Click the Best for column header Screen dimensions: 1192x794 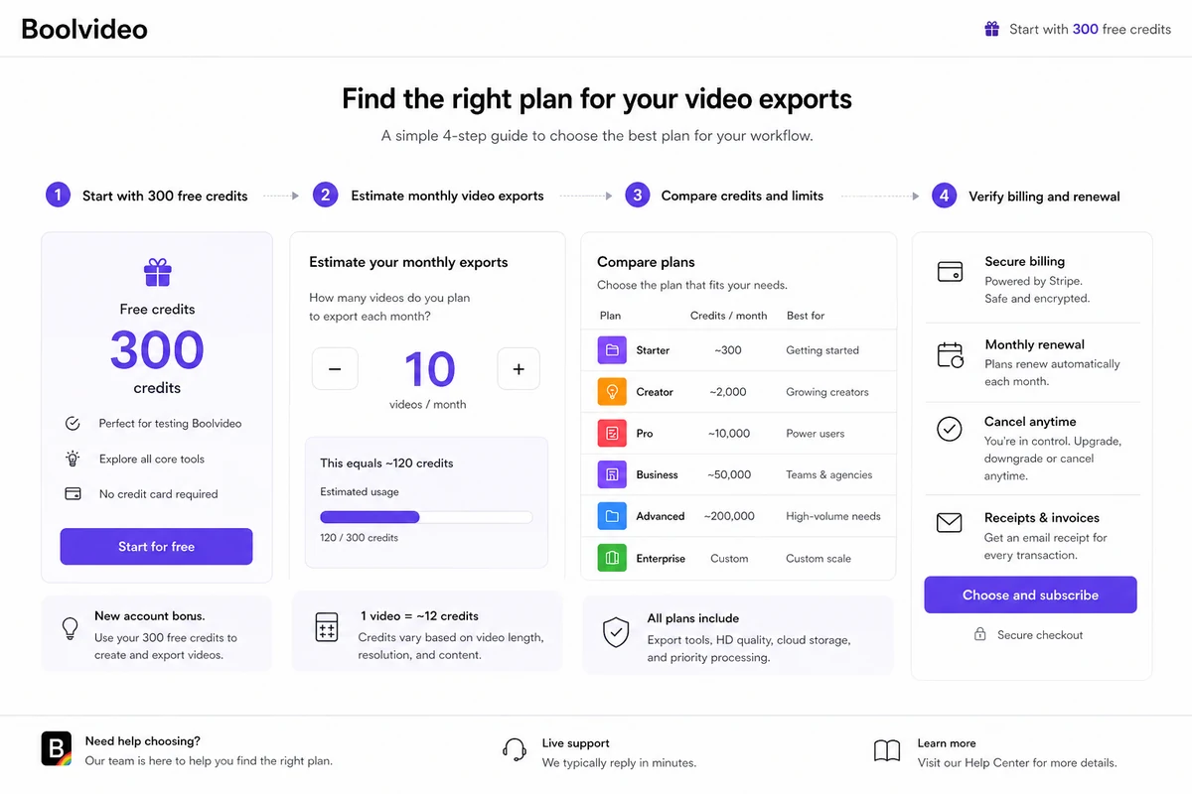(806, 316)
